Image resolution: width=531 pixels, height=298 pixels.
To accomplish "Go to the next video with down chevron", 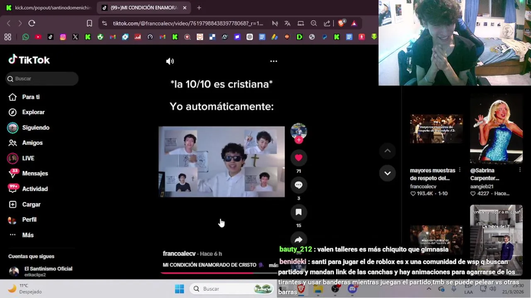I will (387, 173).
